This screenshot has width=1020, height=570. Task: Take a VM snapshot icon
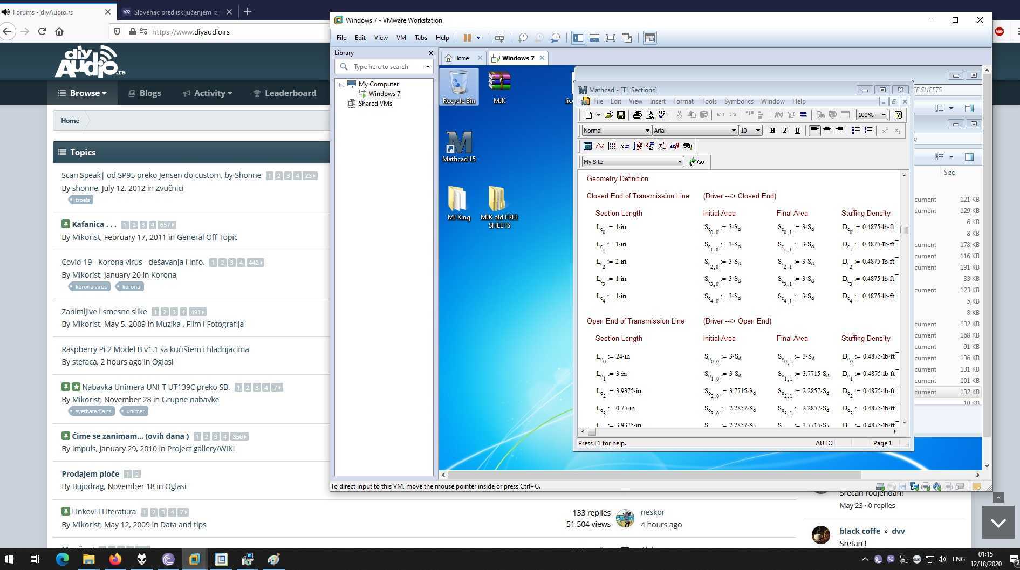click(522, 38)
